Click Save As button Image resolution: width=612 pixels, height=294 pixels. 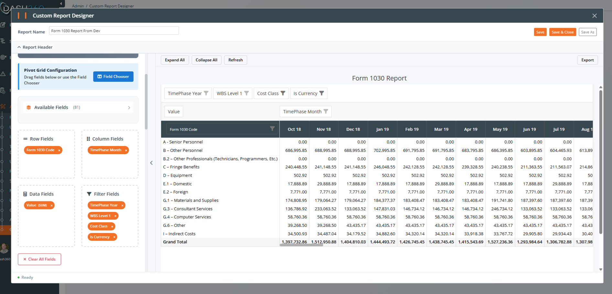point(587,32)
